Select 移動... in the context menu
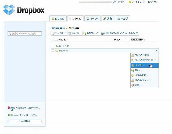This screenshot has width=172, height=134. [145, 70]
